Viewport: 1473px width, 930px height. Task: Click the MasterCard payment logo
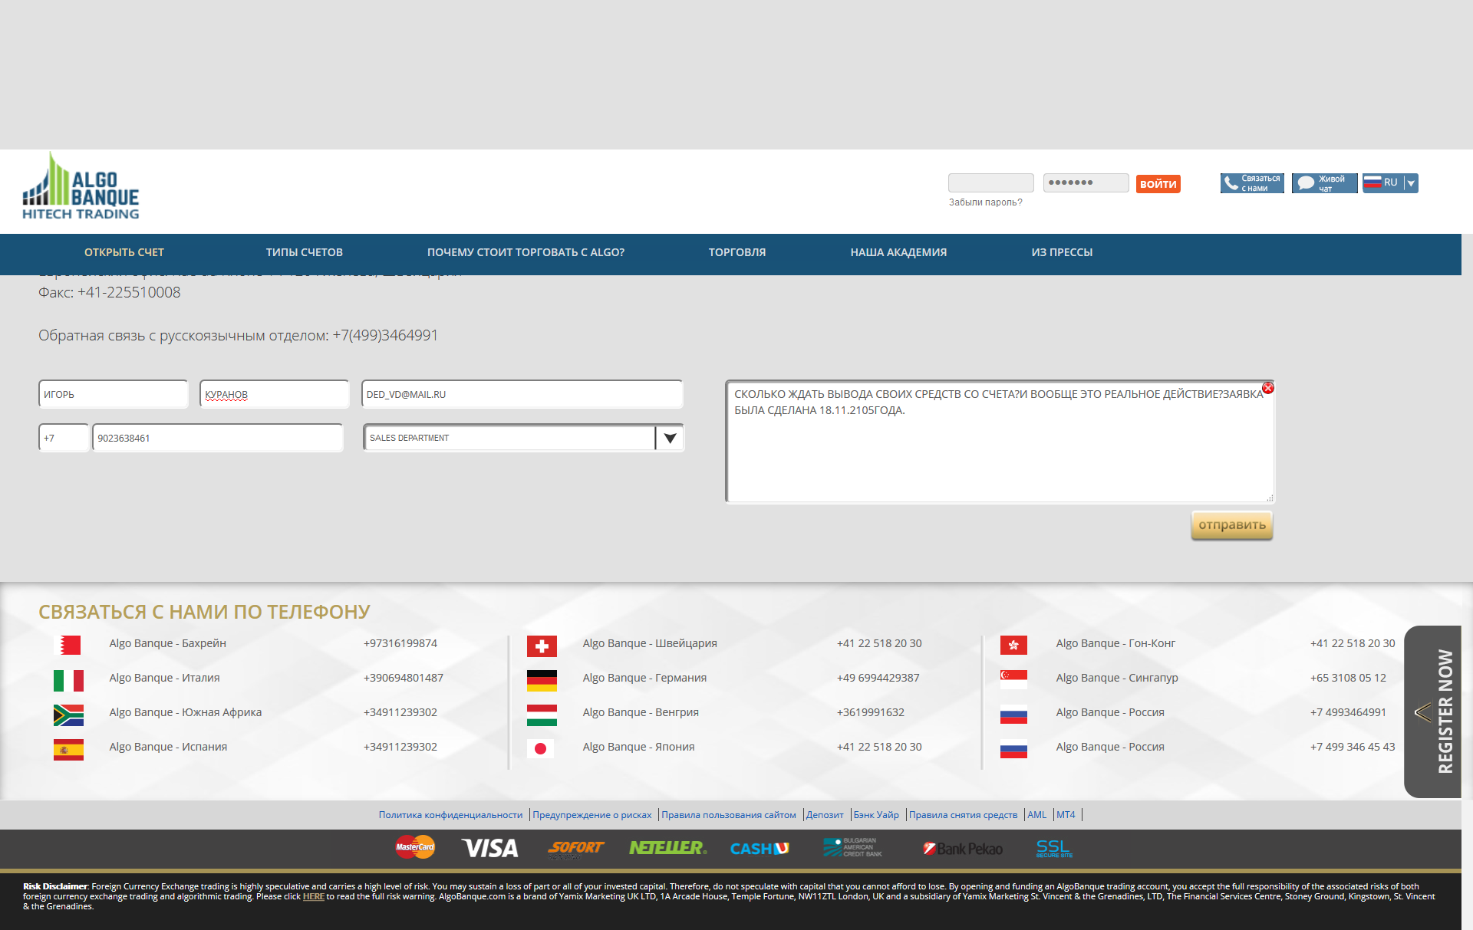click(415, 847)
